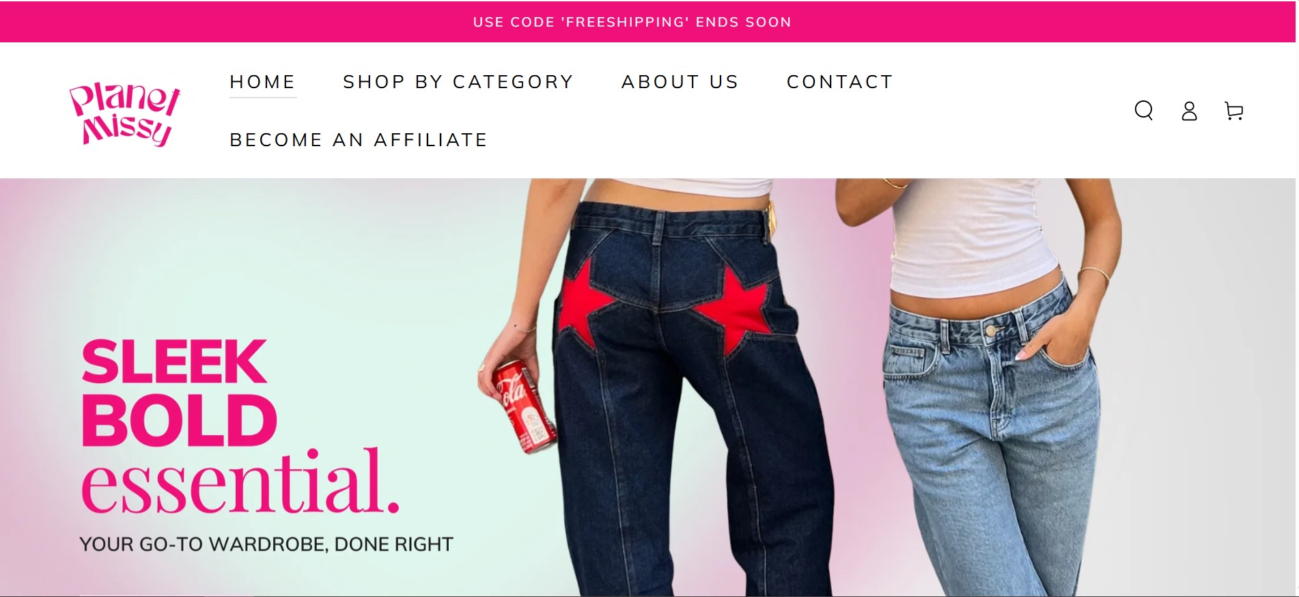Viewport: 1299px width, 597px height.
Task: Select About Us in the navigation
Action: [x=680, y=82]
